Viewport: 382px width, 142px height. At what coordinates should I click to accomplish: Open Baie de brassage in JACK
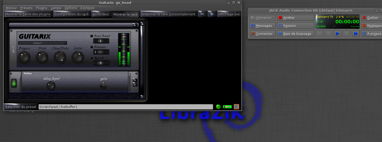pyautogui.click(x=296, y=34)
